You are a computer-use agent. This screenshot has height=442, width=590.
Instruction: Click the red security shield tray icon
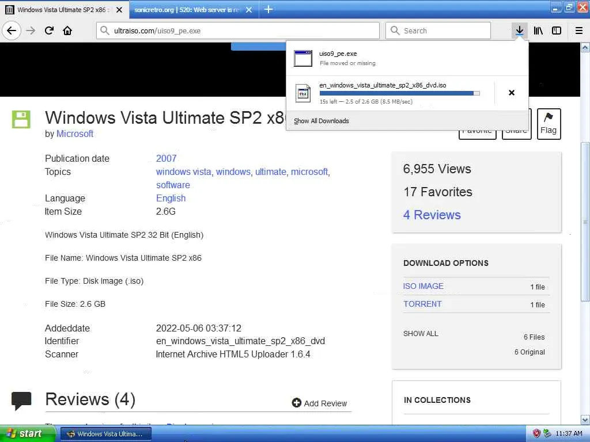click(x=536, y=433)
